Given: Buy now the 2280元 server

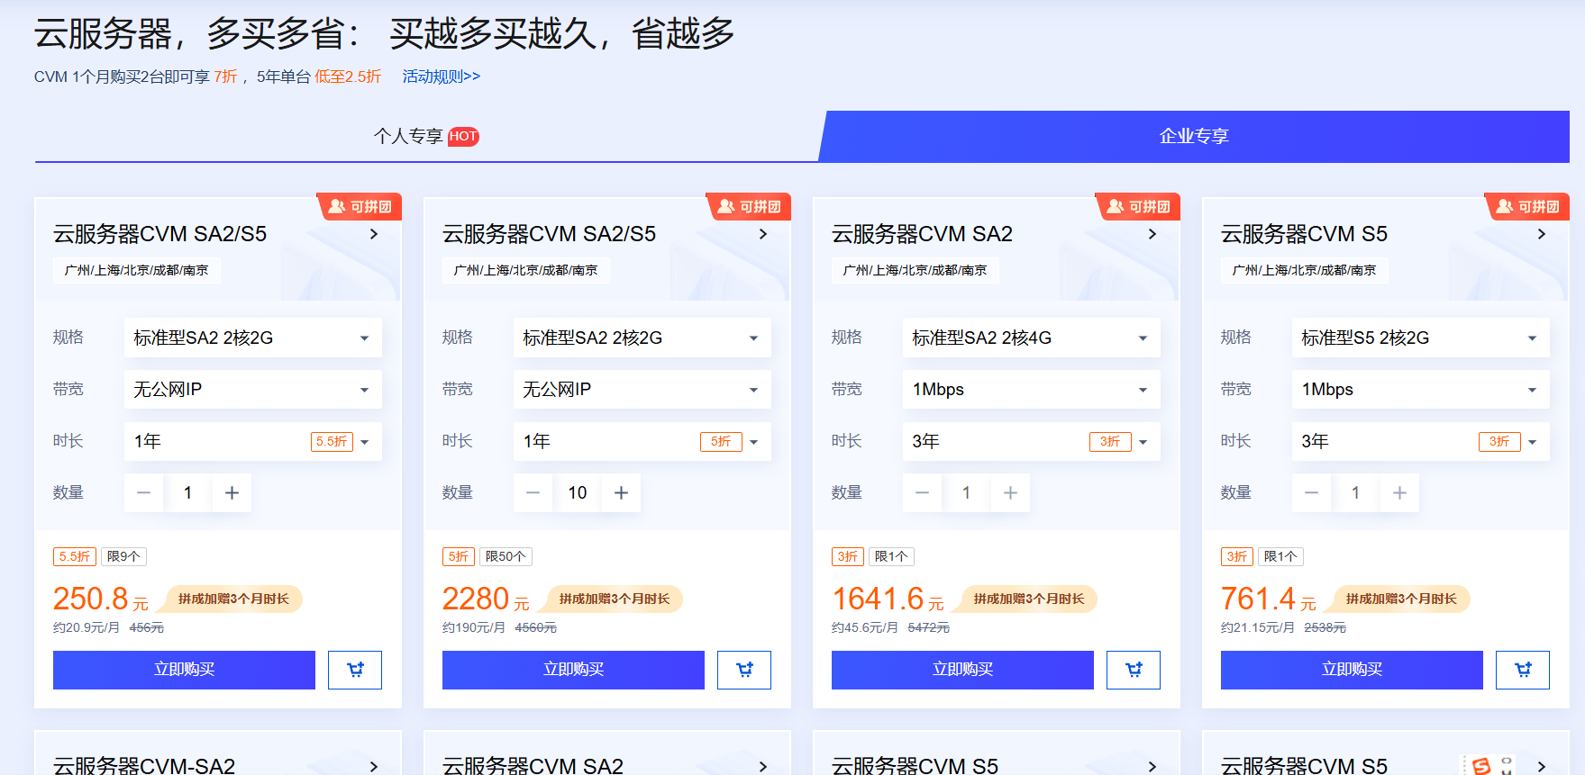Looking at the screenshot, I should point(573,670).
